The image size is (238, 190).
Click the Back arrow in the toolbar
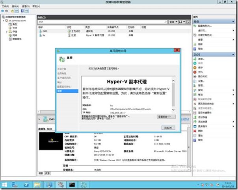3,11
